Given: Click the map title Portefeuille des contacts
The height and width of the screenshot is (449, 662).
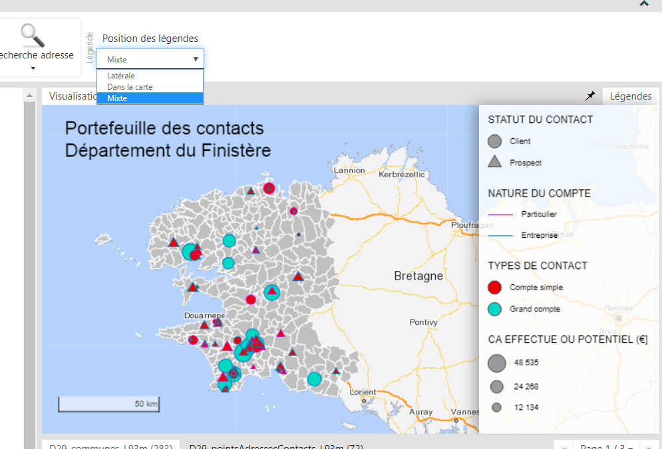Looking at the screenshot, I should pyautogui.click(x=164, y=128).
